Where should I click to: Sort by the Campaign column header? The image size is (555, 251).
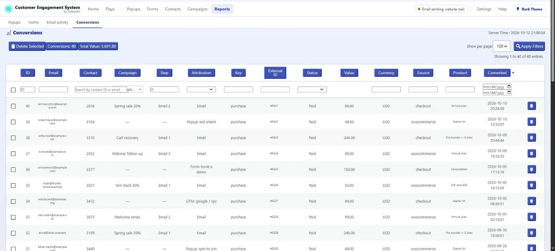127,73
